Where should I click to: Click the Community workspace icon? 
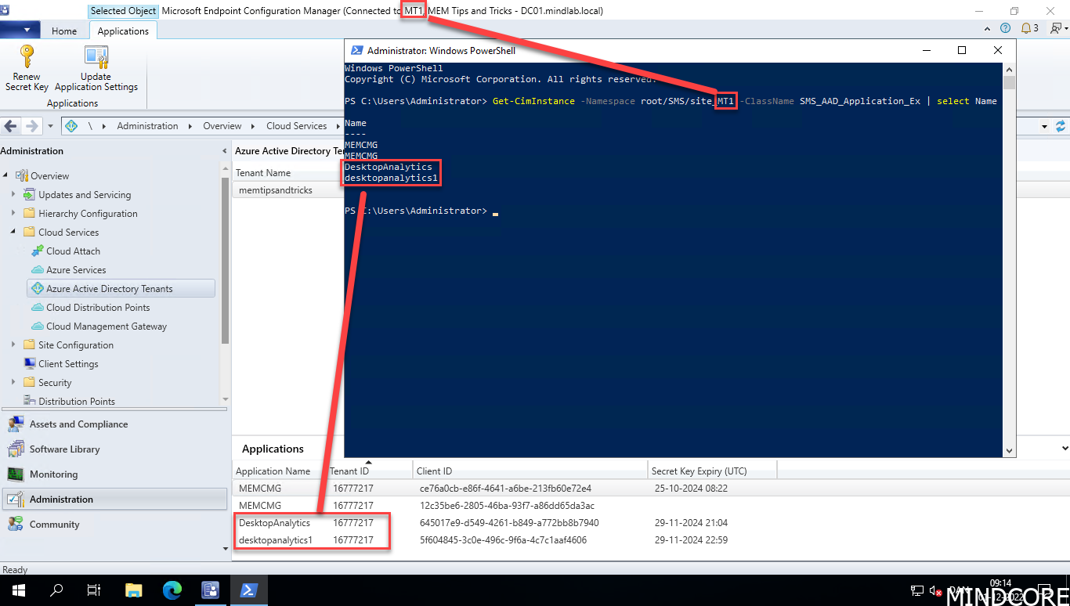tap(15, 525)
